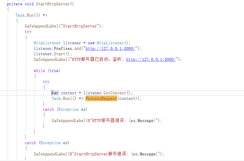Click 'Task' in the outer Task.Run call
The height and width of the screenshot is (161, 244).
click(20, 15)
